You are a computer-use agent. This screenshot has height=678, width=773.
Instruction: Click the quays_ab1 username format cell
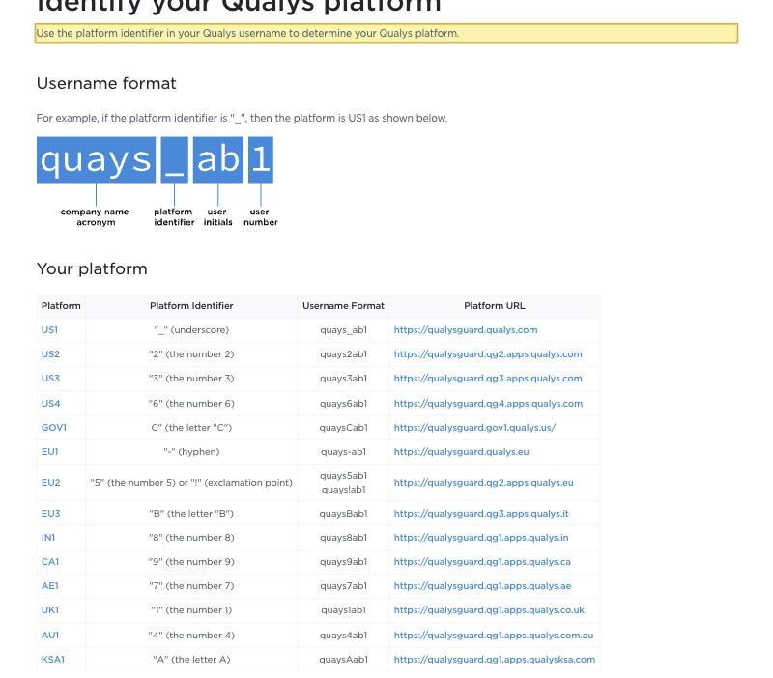[x=343, y=329]
